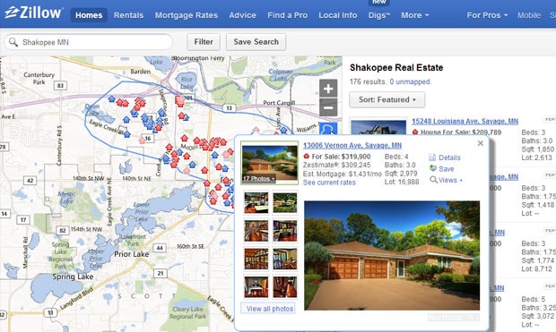Open the Rentals tab

click(x=129, y=15)
